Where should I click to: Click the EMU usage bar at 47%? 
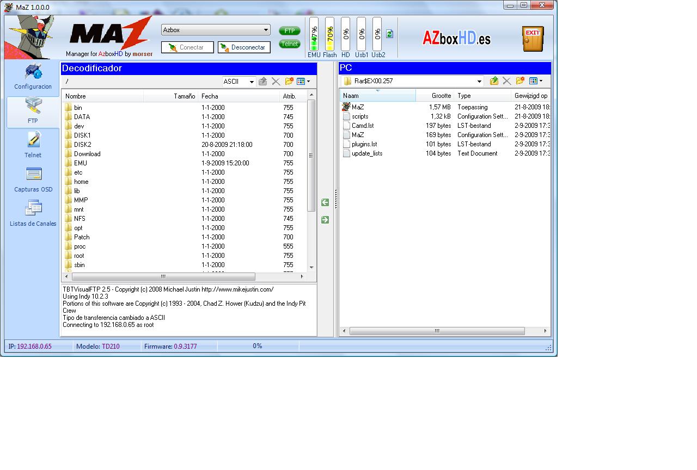(x=314, y=34)
